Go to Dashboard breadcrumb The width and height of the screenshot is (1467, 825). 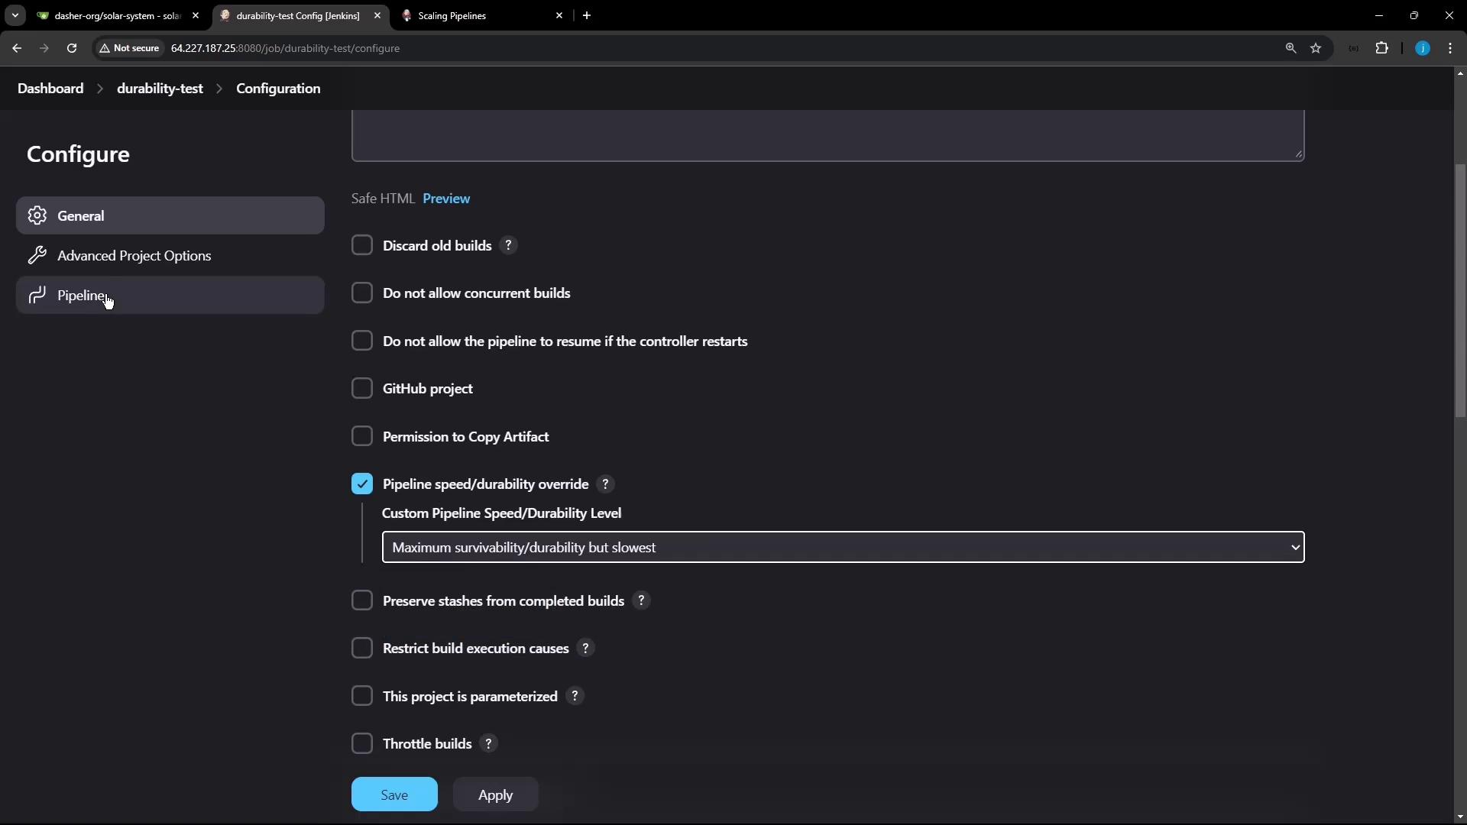50,89
